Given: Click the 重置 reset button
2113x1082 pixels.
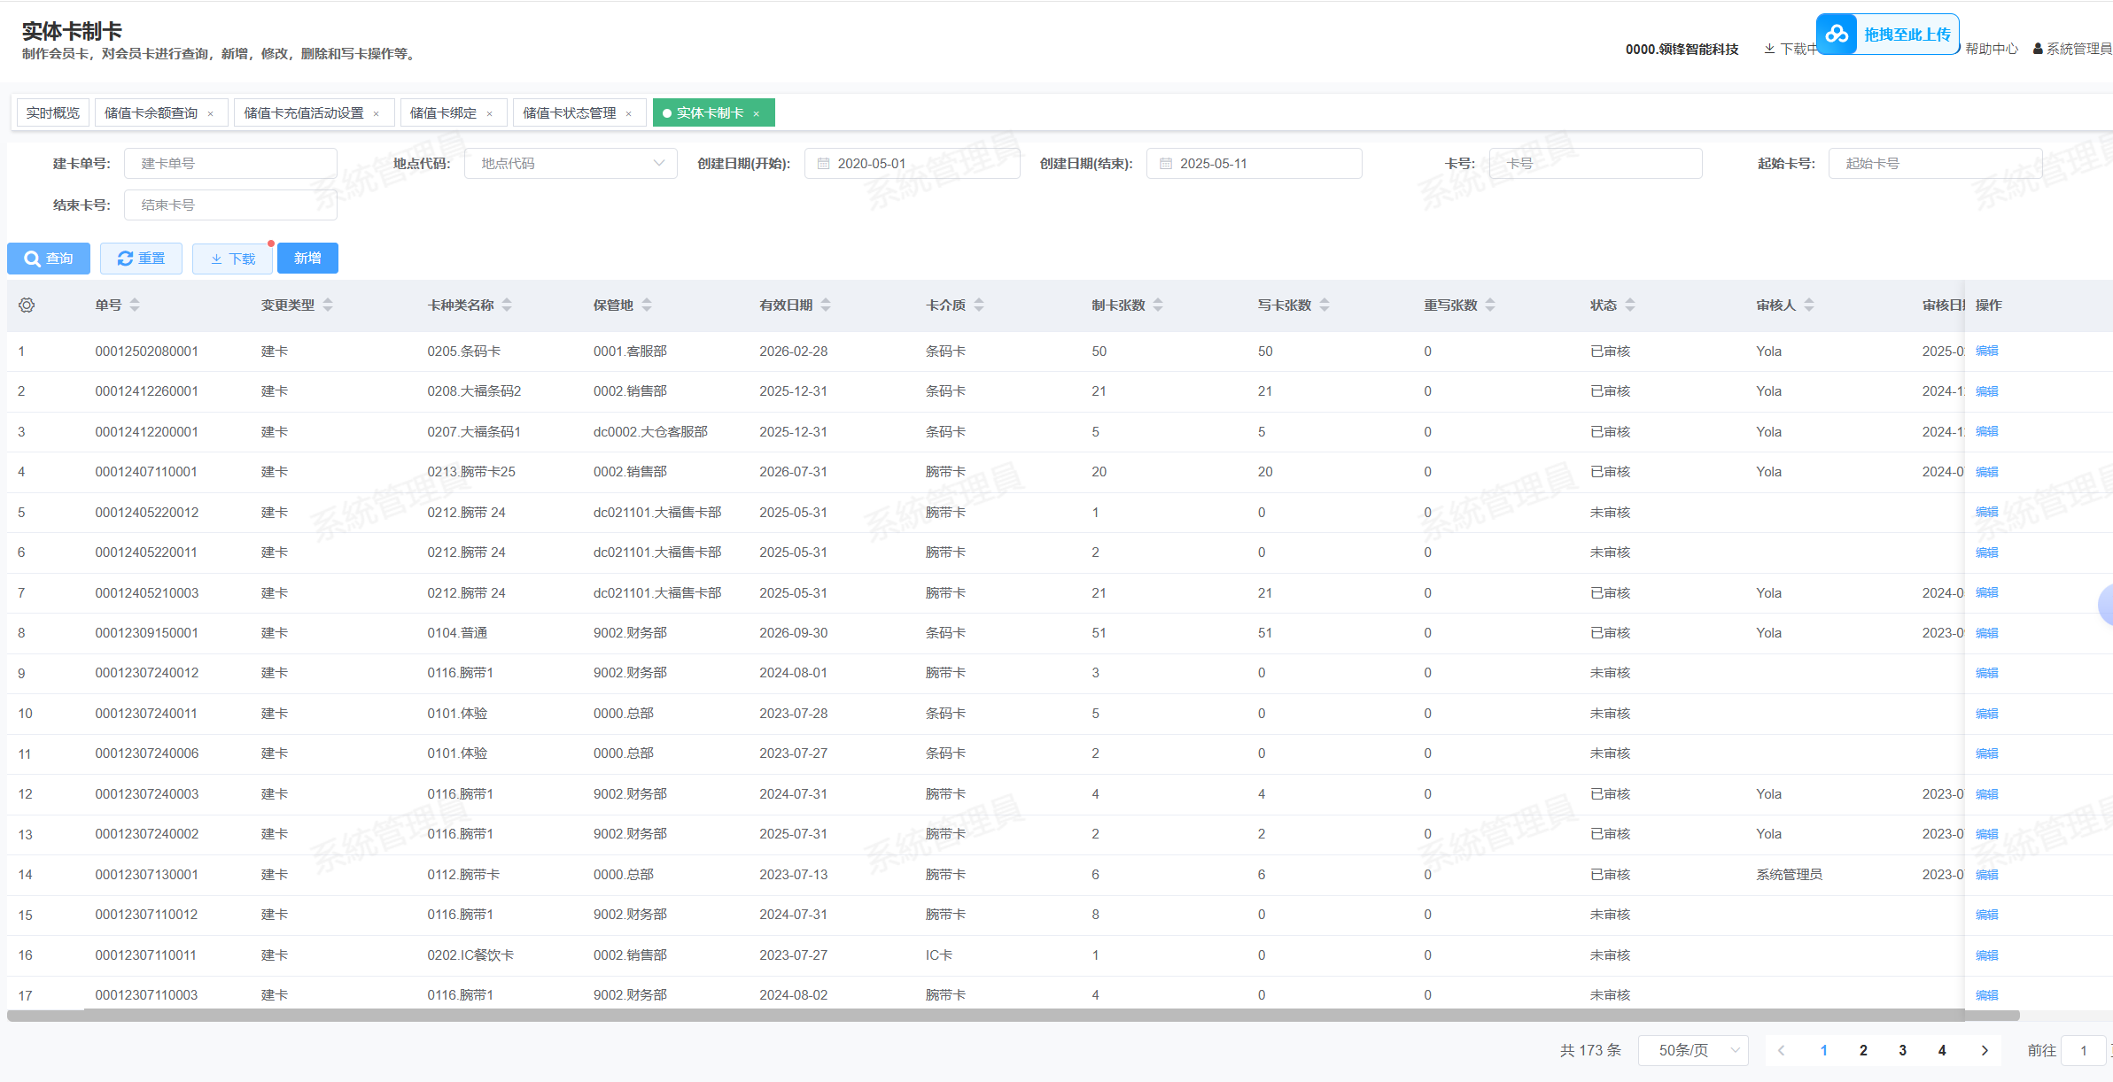Looking at the screenshot, I should pos(141,259).
